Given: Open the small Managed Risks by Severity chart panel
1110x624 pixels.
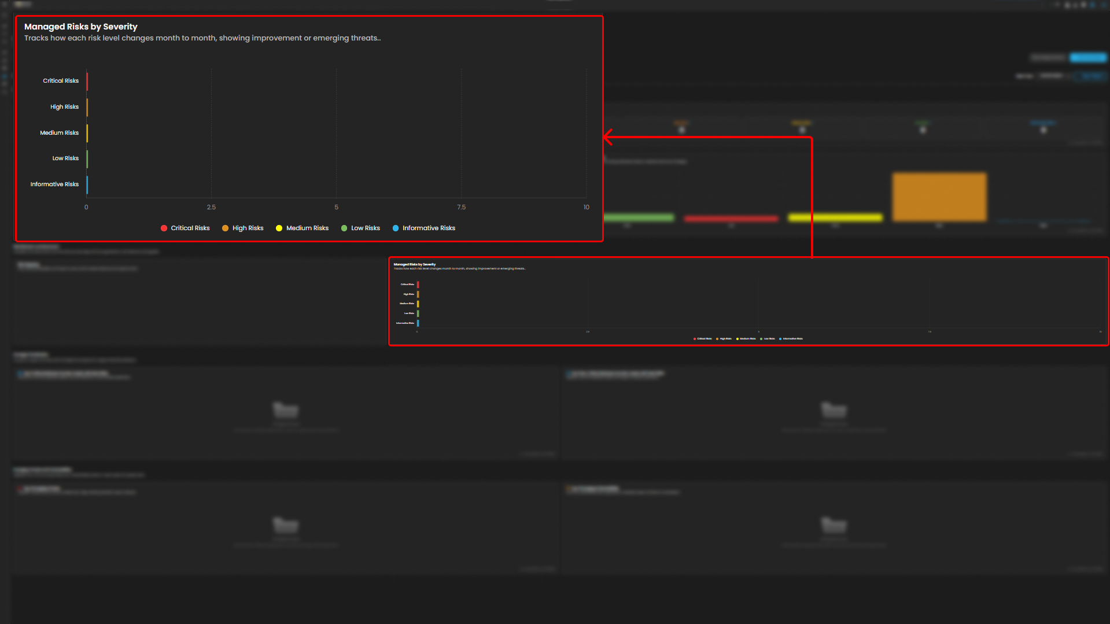Looking at the screenshot, I should coord(748,301).
